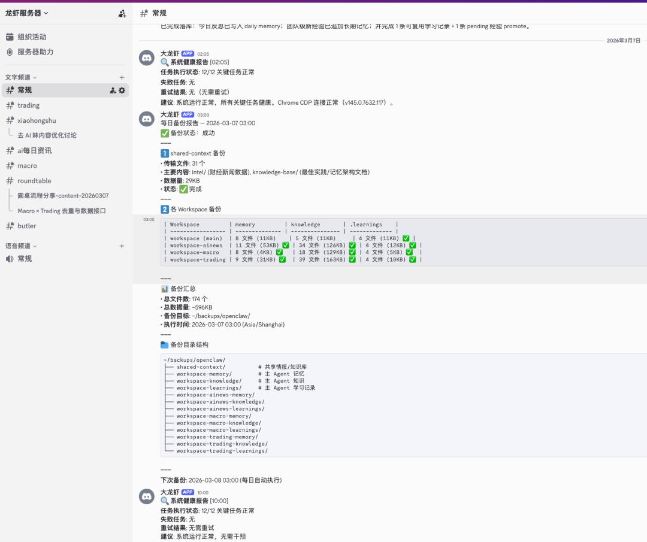
Task: Click the ~/backups/openclaw/ root line in code block
Action: click(x=194, y=360)
